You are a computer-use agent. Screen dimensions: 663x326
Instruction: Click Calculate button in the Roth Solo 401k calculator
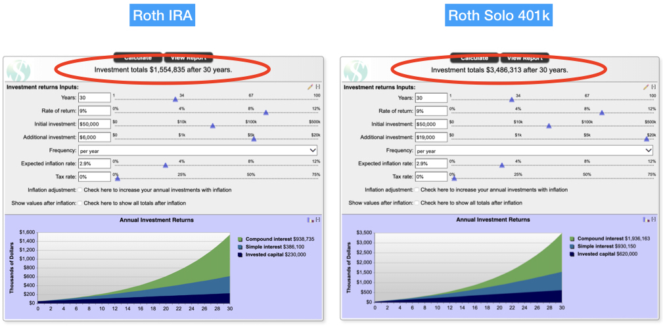coord(474,58)
